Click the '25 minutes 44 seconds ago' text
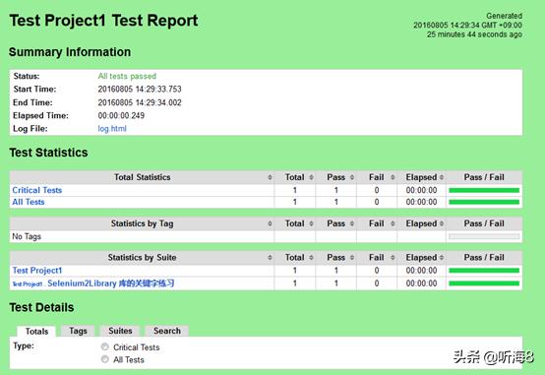 474,34
